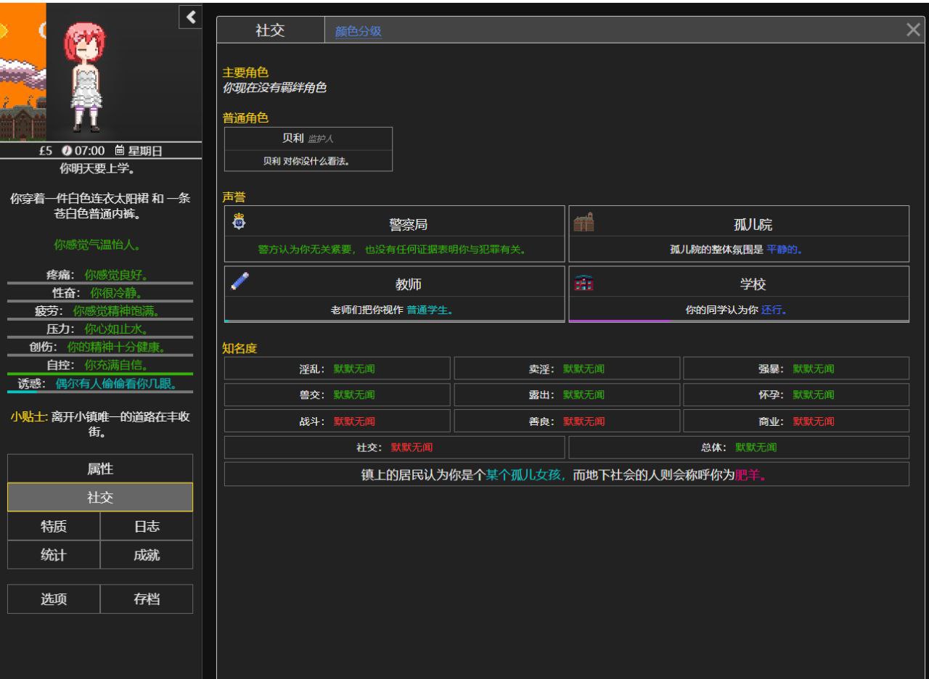Close the social panel with the X
Image resolution: width=929 pixels, height=679 pixels.
pyautogui.click(x=912, y=29)
